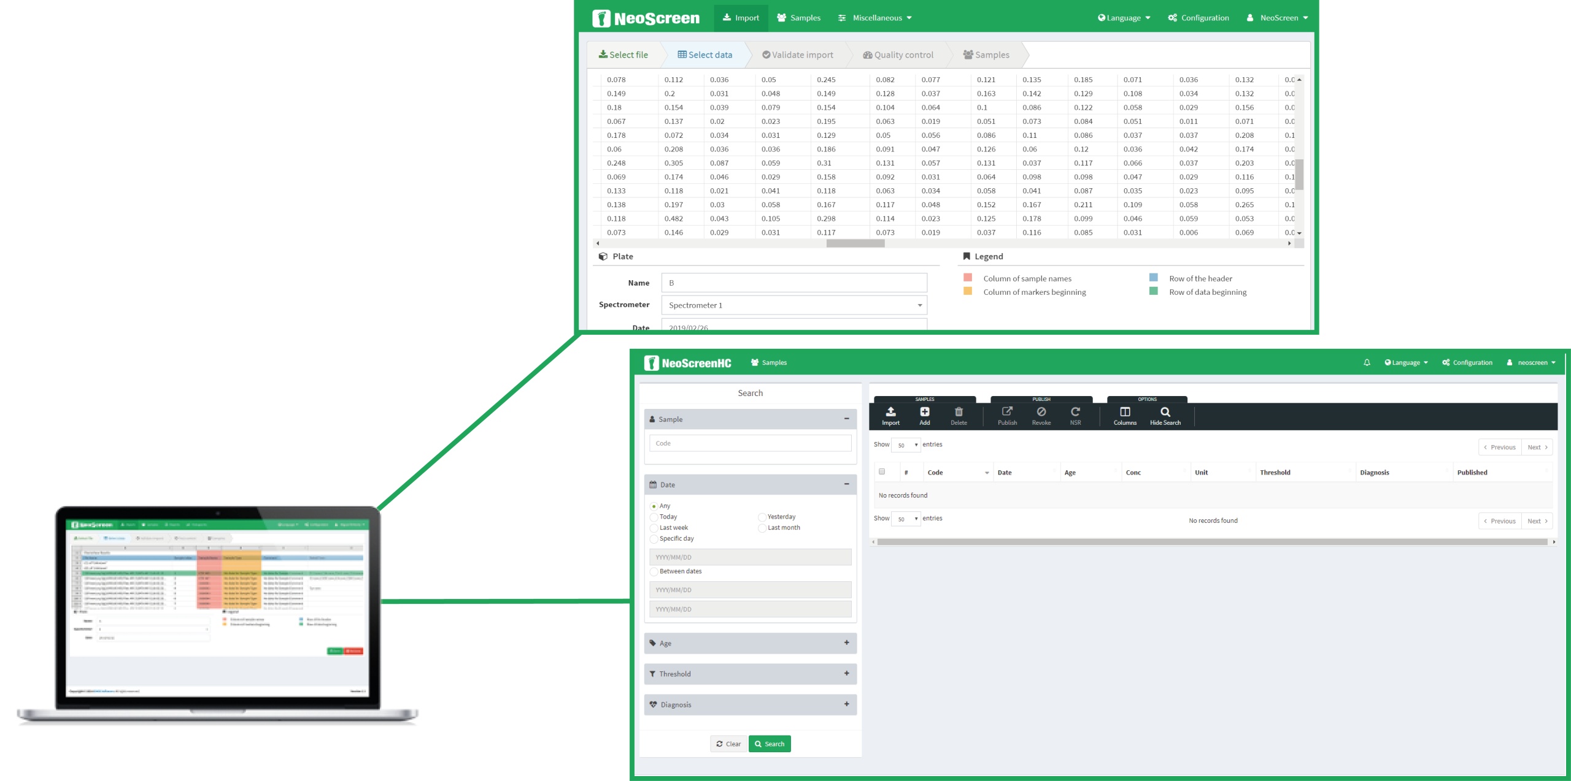Click the green Row of data beginning swatch

coord(1154,291)
